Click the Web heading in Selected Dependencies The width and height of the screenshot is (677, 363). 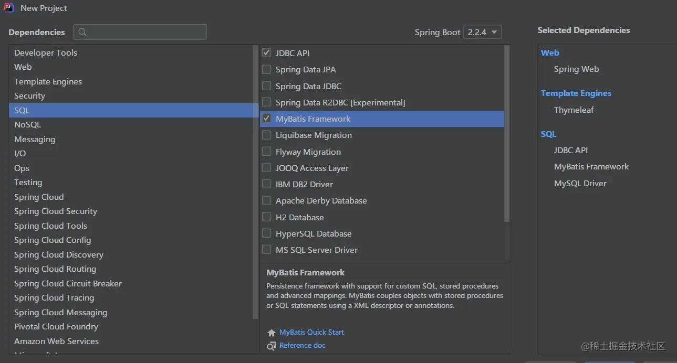click(x=550, y=53)
